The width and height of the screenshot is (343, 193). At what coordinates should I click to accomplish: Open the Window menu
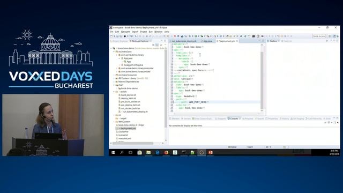coord(159,32)
